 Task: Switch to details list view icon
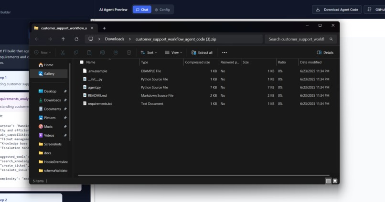click(x=328, y=181)
